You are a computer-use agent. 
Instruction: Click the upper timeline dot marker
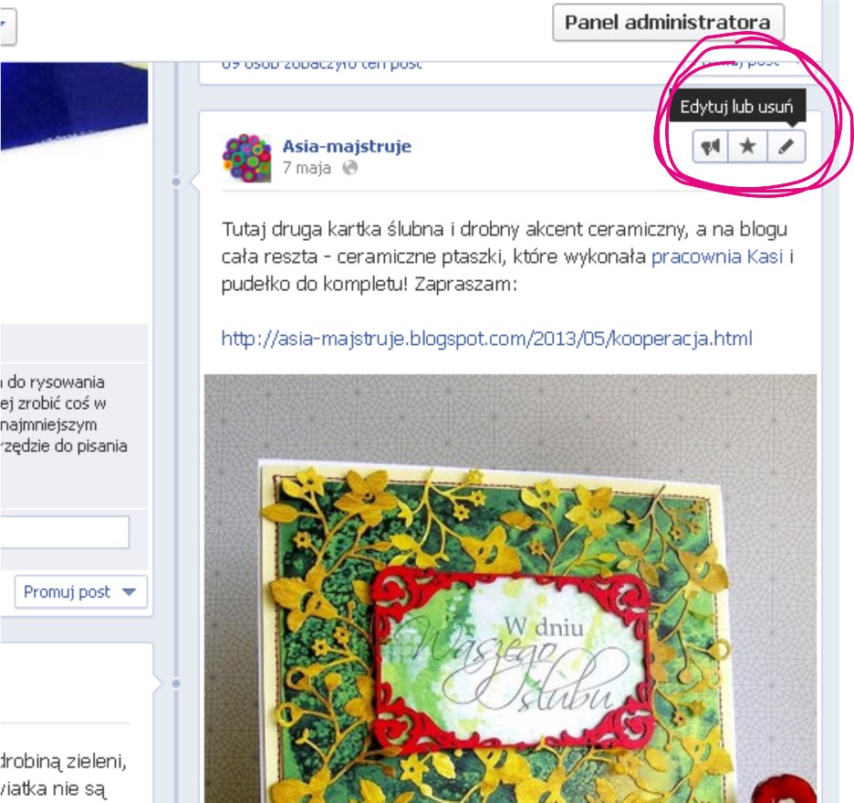point(176,182)
